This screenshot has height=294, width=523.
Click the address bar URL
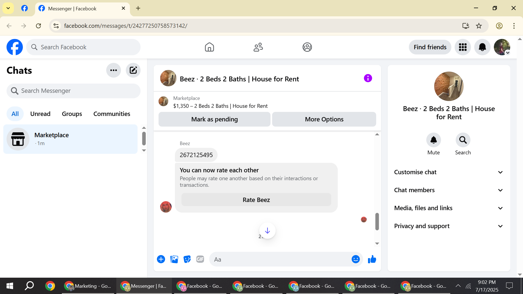[x=126, y=26]
